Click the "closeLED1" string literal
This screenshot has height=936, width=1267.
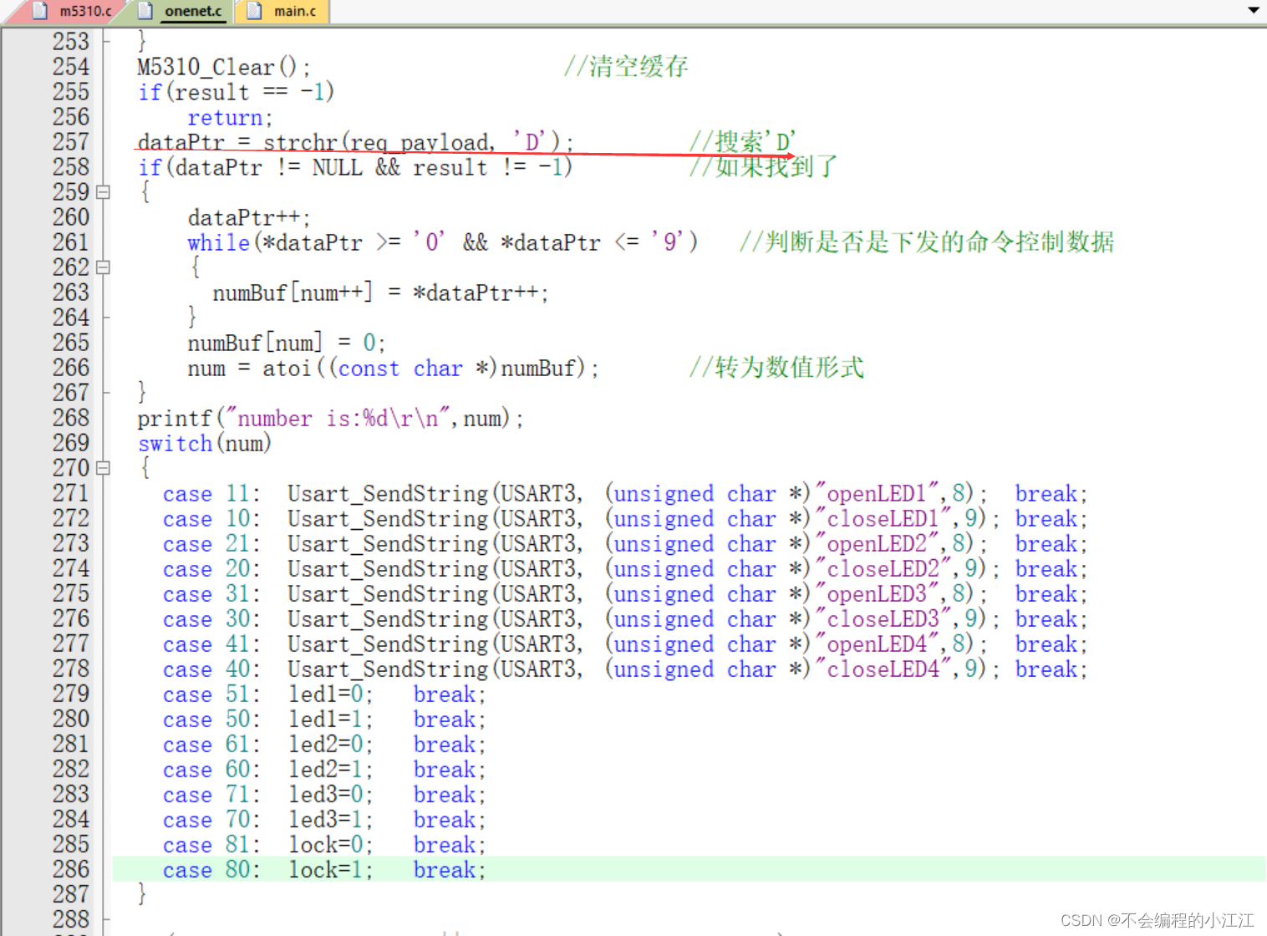coord(884,518)
